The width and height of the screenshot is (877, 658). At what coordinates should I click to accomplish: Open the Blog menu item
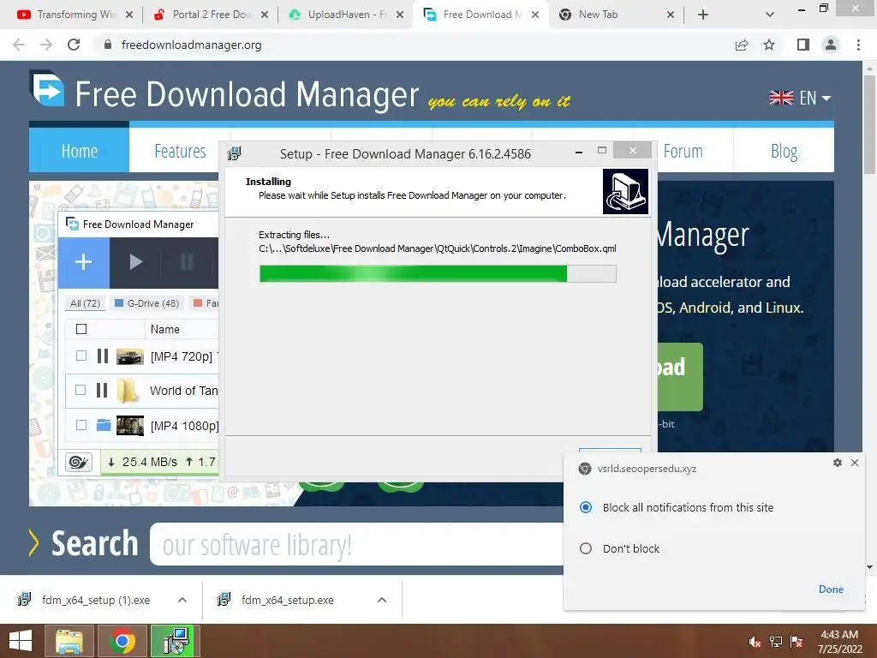tap(784, 151)
